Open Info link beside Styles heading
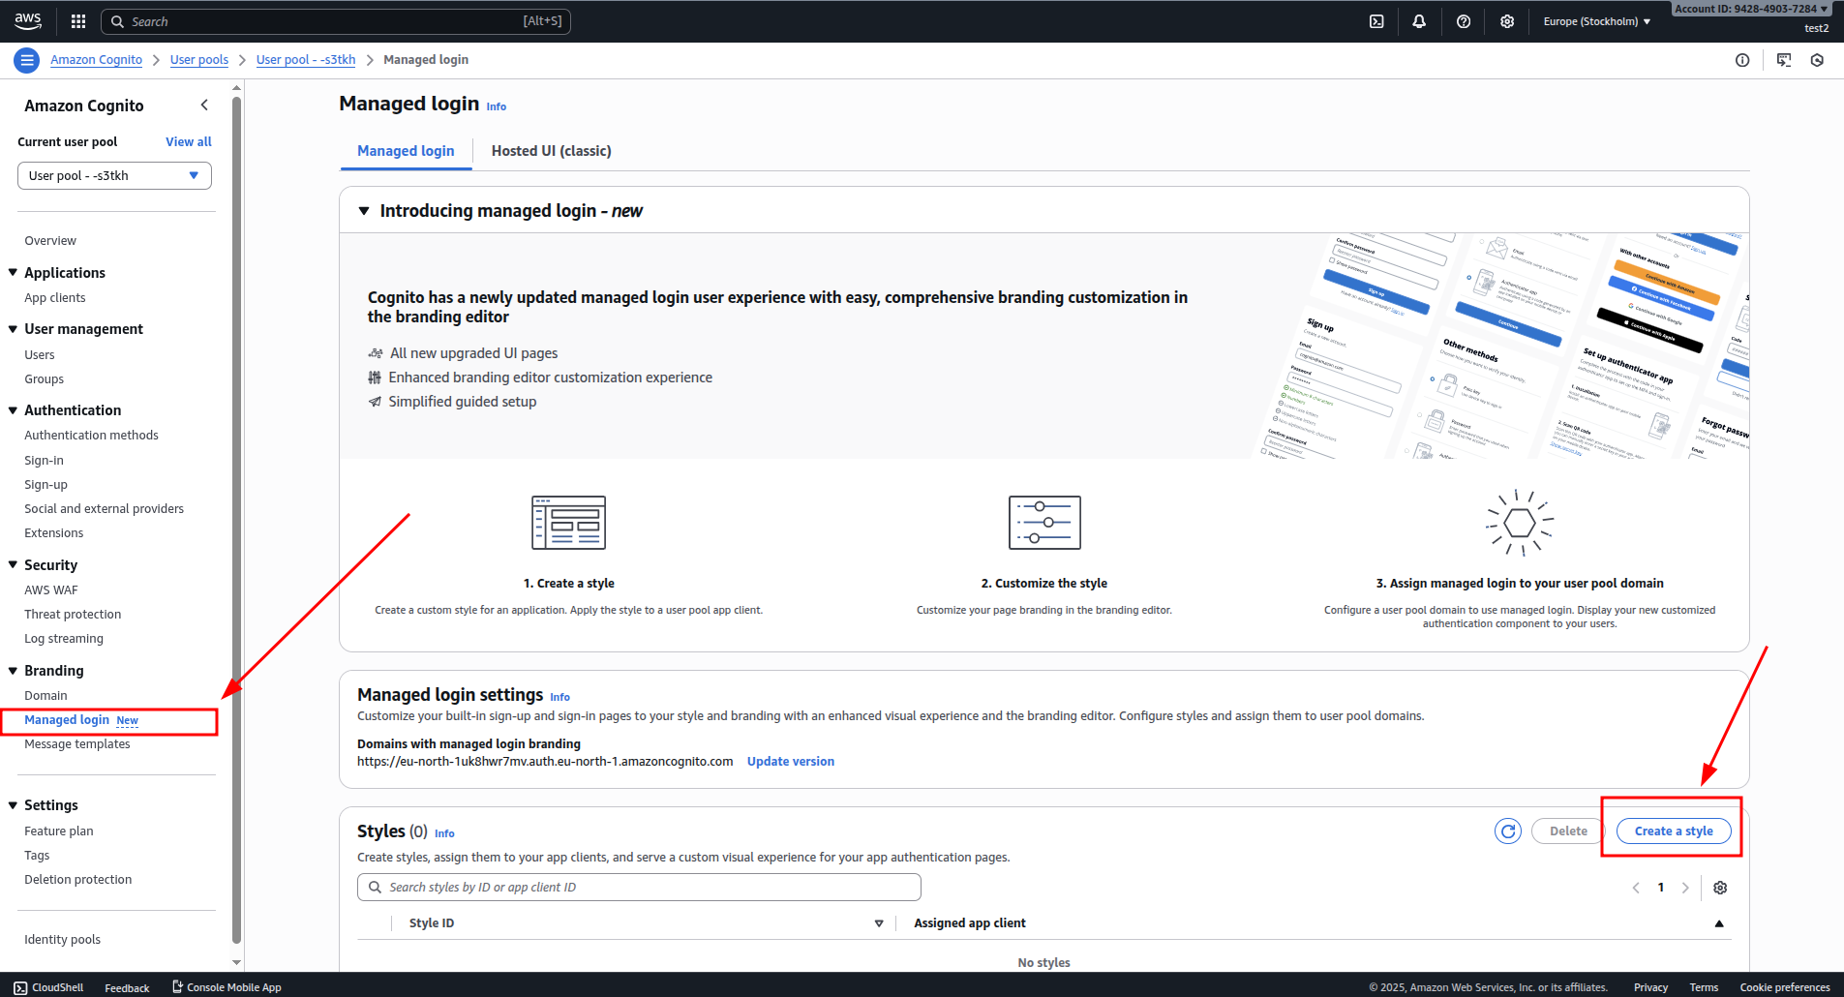The width and height of the screenshot is (1844, 997). 444,833
